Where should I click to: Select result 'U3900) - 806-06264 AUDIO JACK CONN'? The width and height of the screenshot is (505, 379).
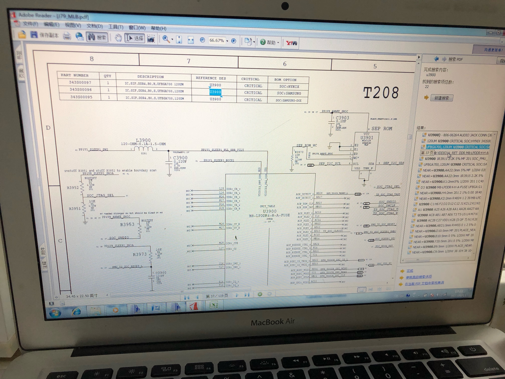click(457, 135)
